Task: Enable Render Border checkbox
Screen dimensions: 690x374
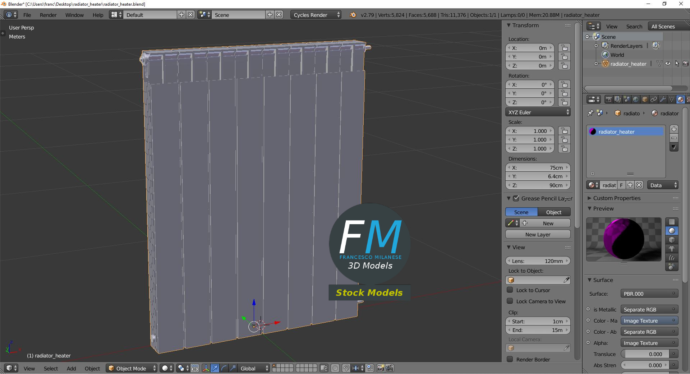Action: [510, 359]
